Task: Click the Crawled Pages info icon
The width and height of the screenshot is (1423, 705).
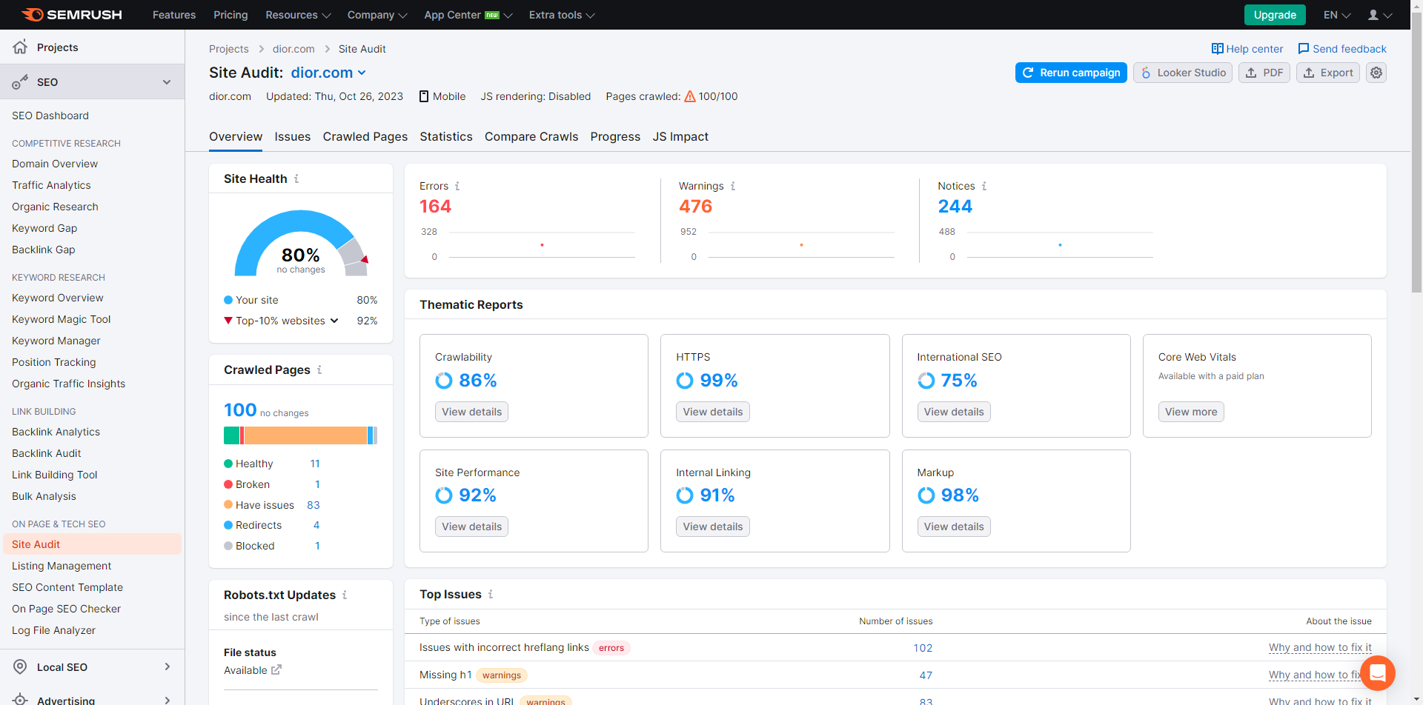Action: (x=319, y=370)
